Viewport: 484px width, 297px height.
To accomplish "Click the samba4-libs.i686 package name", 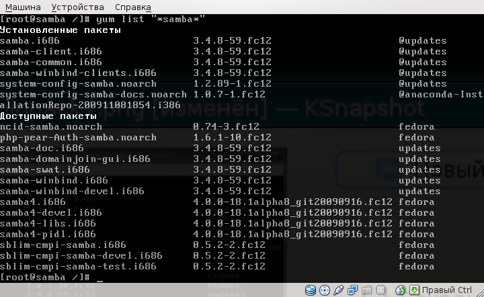I will [48, 224].
